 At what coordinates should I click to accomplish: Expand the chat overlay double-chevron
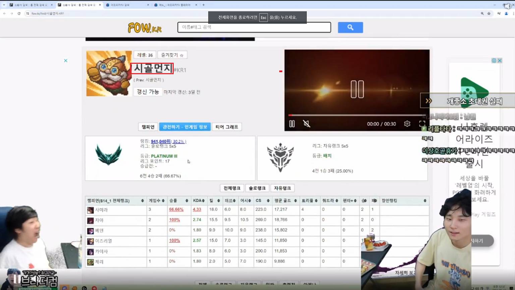(x=428, y=101)
